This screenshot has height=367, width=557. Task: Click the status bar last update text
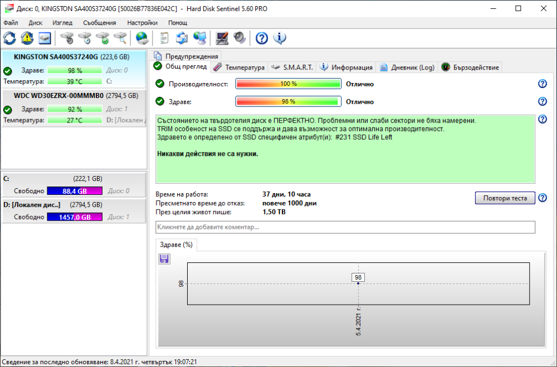100,361
